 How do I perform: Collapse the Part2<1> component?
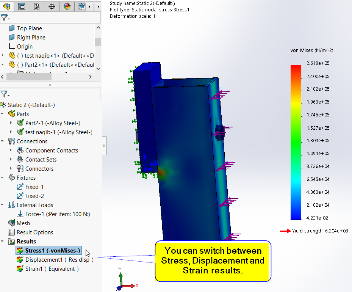3,64
